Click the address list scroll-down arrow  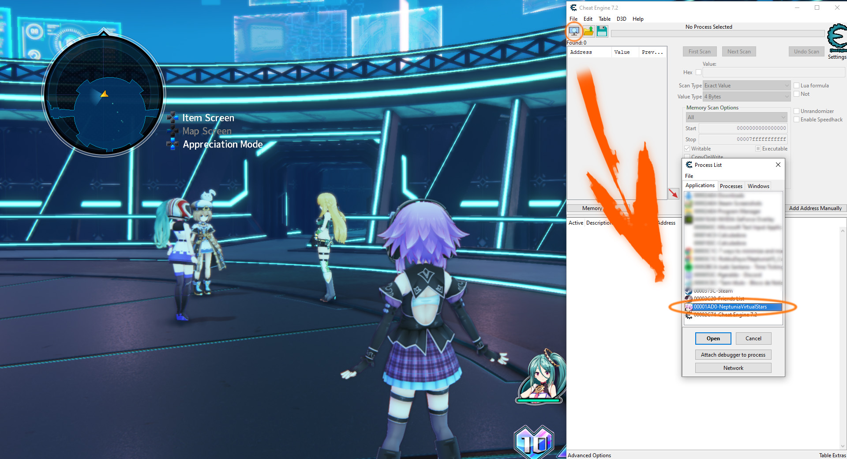pyautogui.click(x=843, y=446)
